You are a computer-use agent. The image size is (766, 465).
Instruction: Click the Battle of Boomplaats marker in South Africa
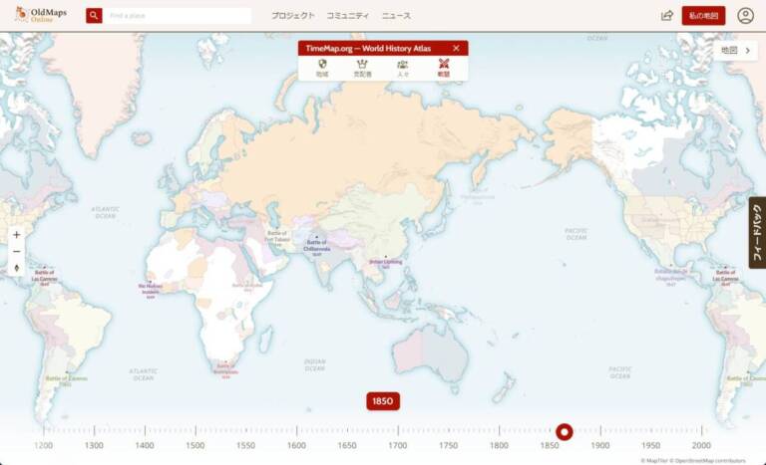coord(225,368)
